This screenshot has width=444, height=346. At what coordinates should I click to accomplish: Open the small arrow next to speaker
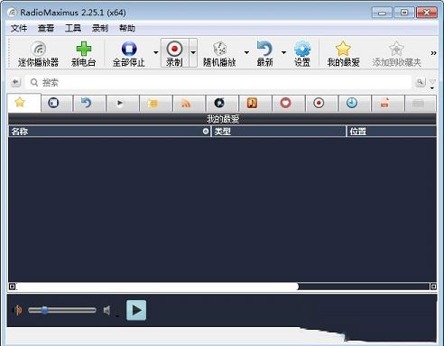(117, 315)
